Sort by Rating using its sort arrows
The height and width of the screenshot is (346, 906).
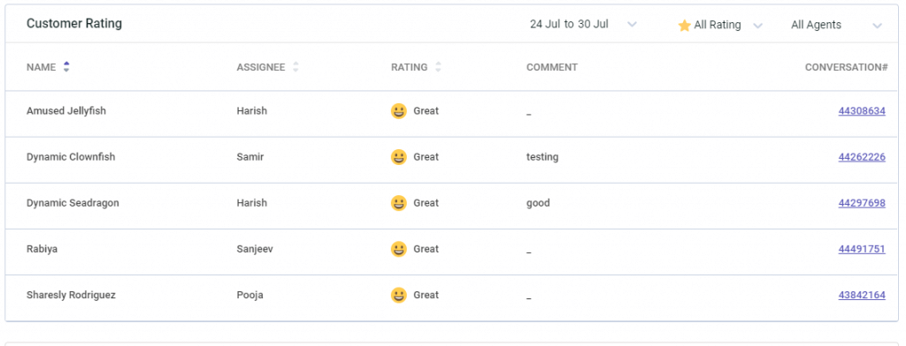tap(438, 67)
